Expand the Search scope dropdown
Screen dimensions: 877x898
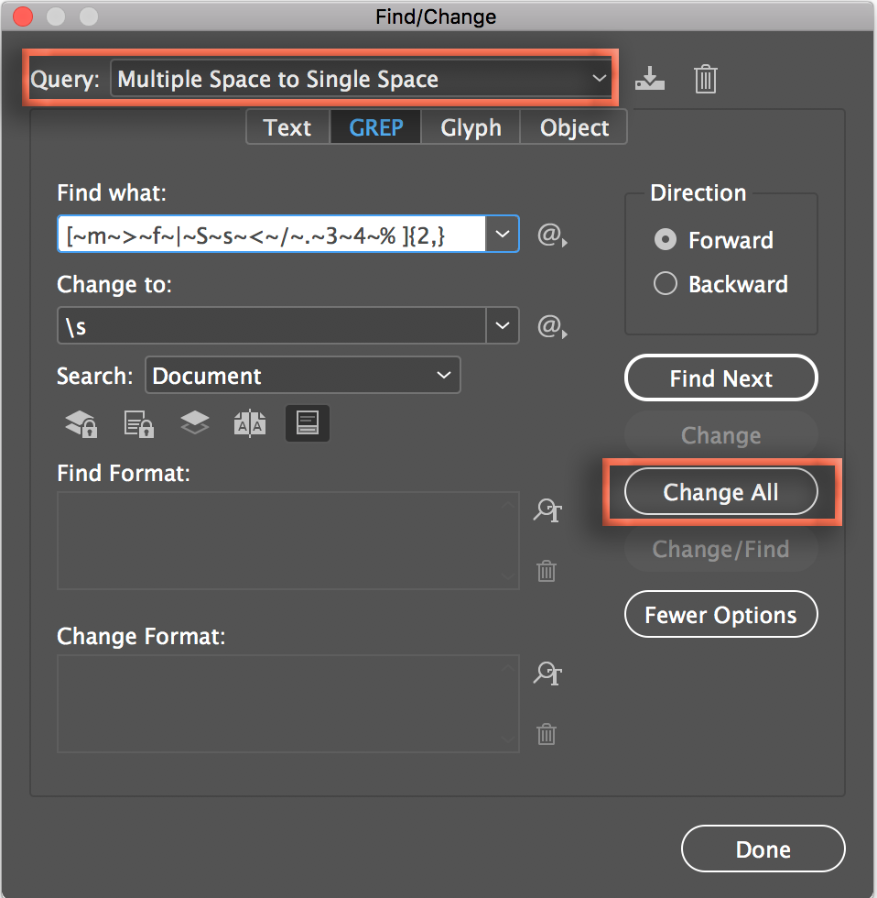coord(302,376)
